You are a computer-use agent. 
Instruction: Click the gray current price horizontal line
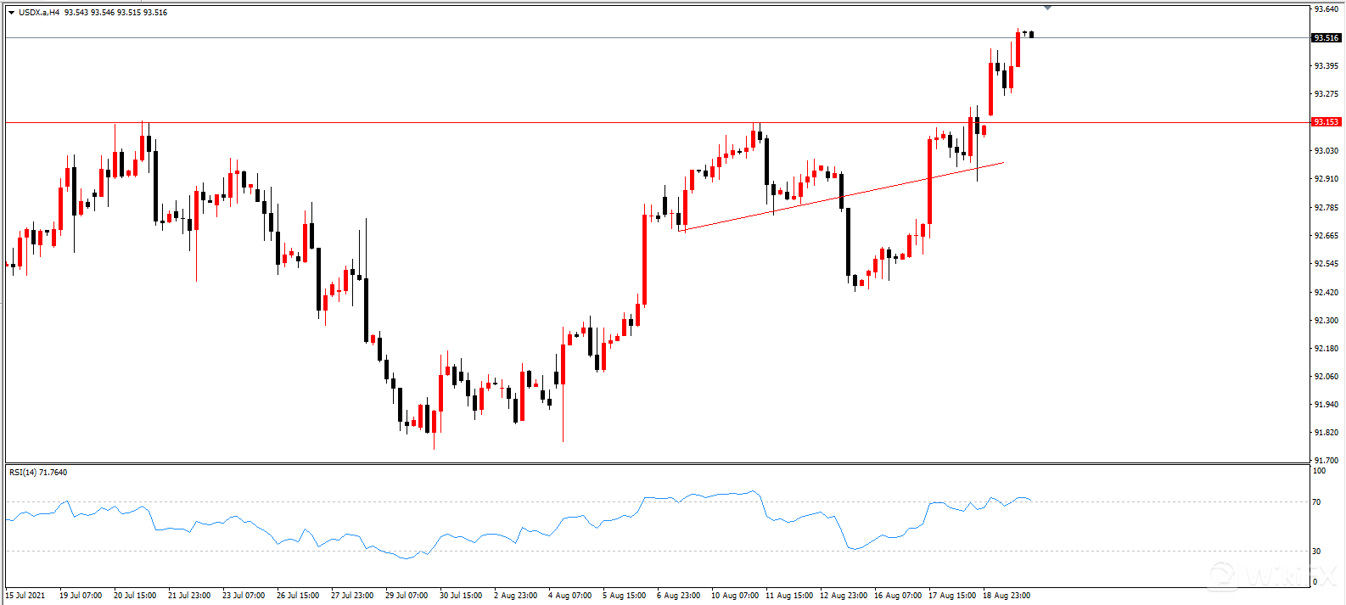pos(594,38)
